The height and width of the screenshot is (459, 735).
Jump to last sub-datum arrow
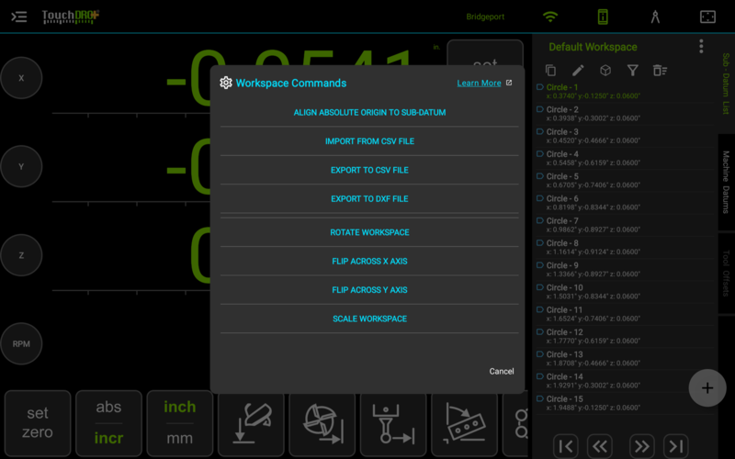(676, 446)
